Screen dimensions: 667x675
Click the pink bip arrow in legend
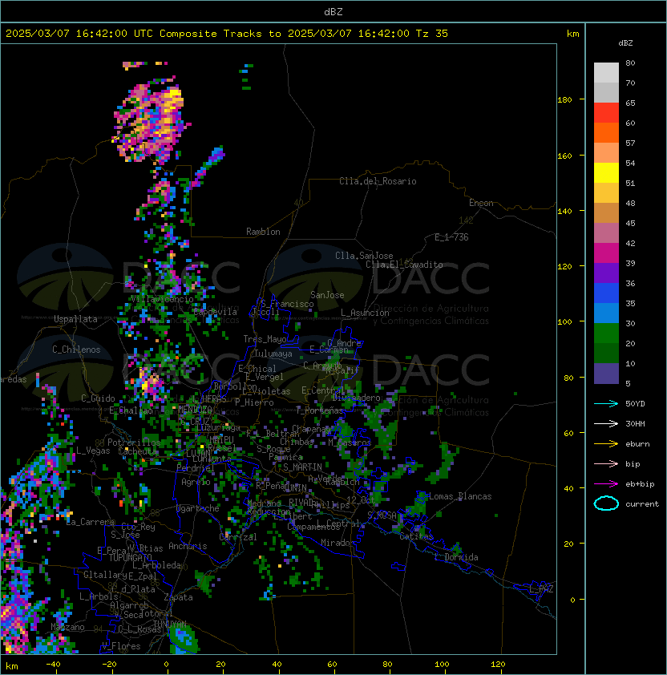click(x=606, y=463)
